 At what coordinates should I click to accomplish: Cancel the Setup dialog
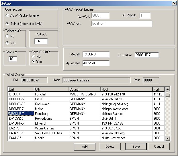pos(159,147)
